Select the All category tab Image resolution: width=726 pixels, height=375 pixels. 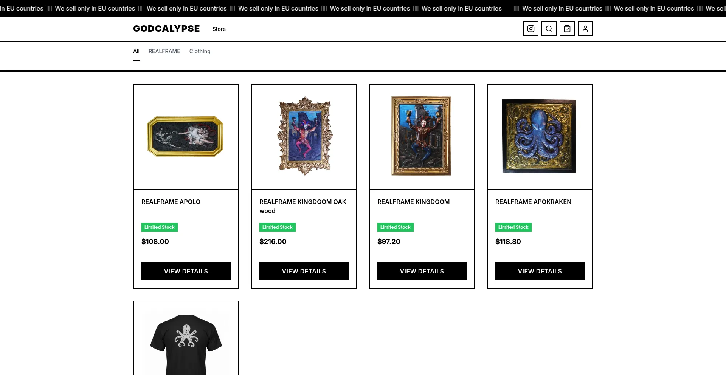coord(136,51)
